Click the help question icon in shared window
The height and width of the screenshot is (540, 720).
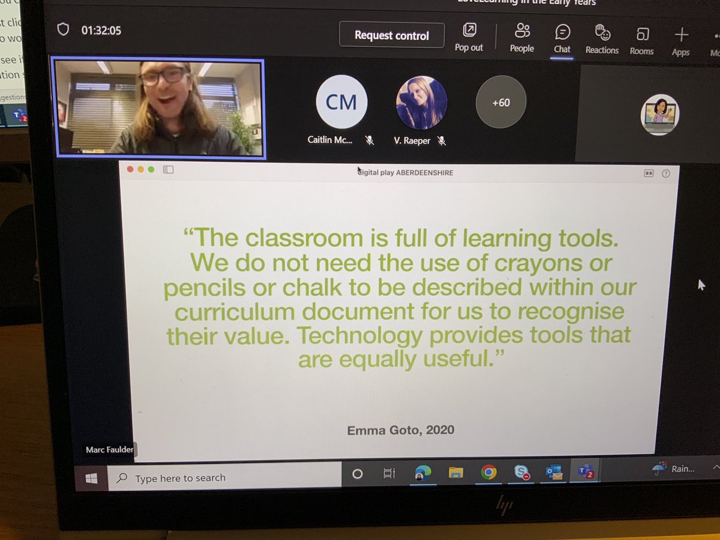(665, 173)
